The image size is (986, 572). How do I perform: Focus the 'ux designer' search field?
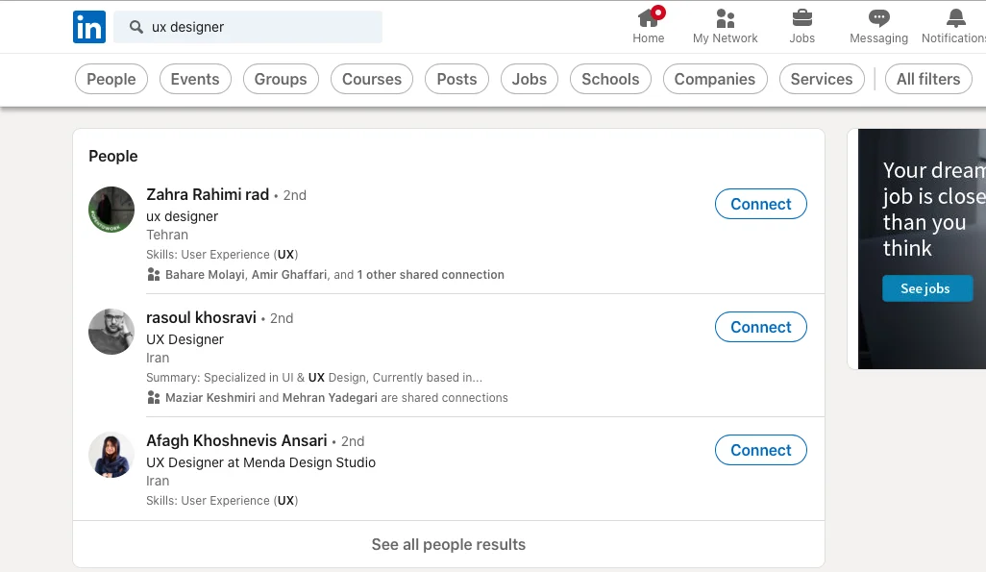pos(248,27)
